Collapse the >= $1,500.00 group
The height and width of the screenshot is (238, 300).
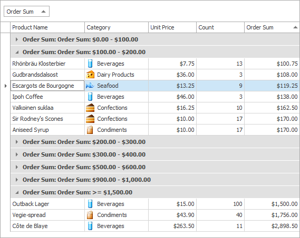pyautogui.click(x=17, y=192)
